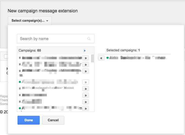Add the second listed campaign with its » button
This screenshot has width=185, height=135.
[86, 64]
